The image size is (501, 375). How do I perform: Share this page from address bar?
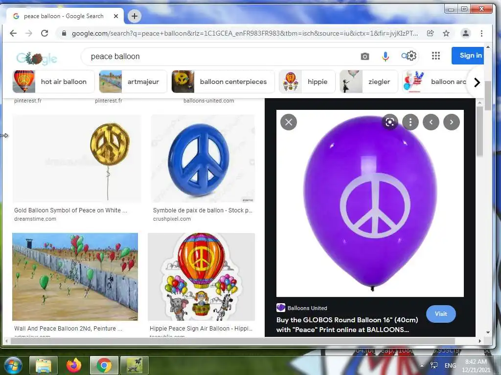click(431, 33)
